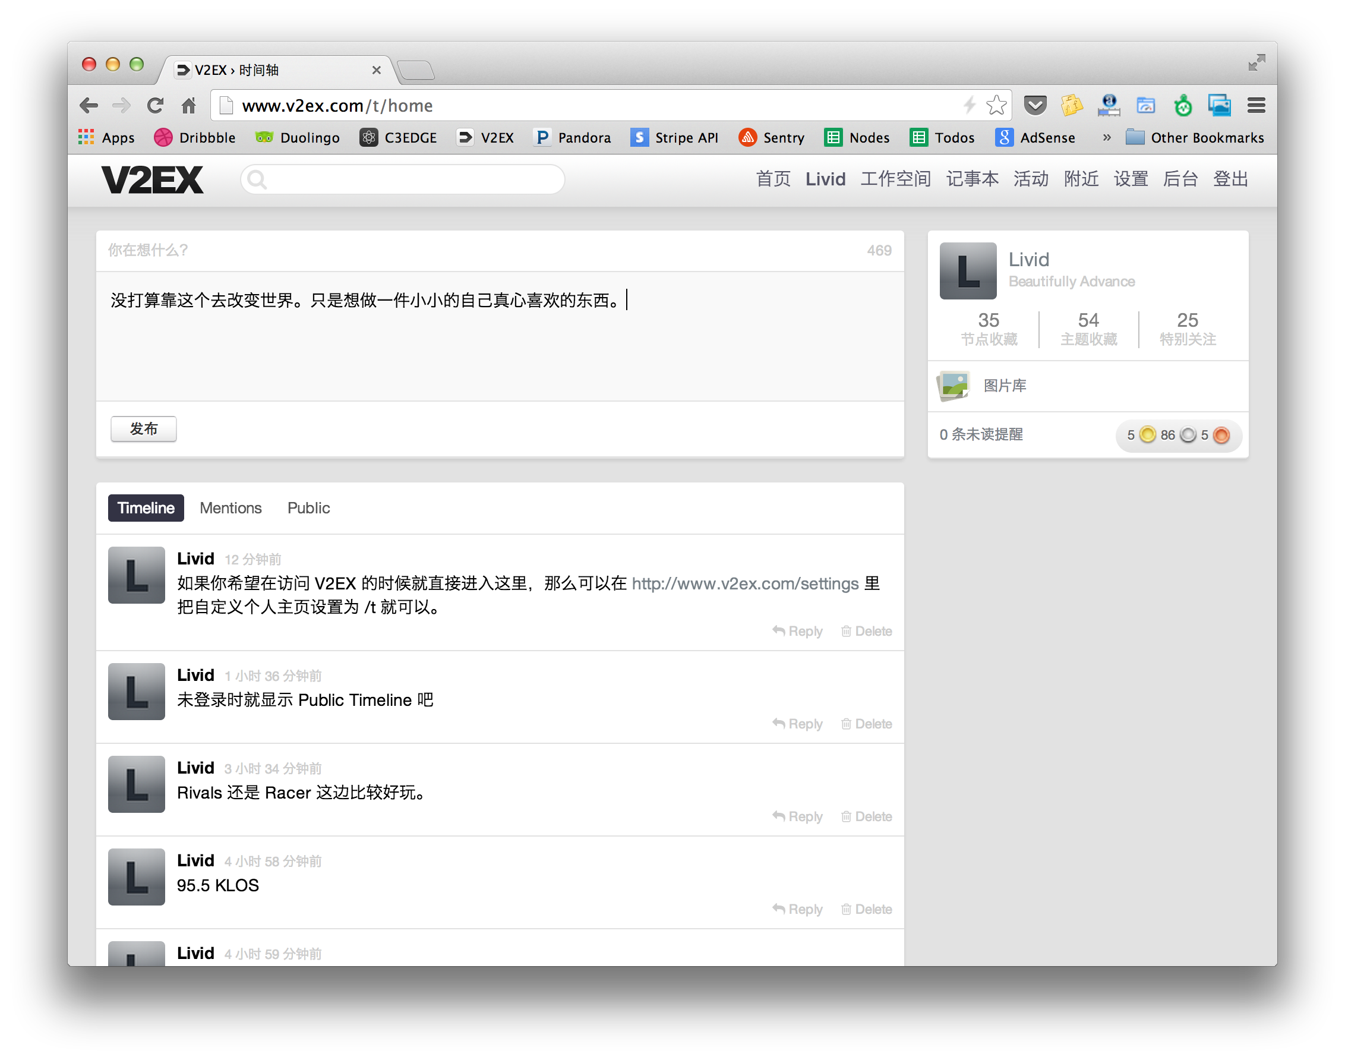Open the Other Bookmarks folder
Image resolution: width=1345 pixels, height=1060 pixels.
(x=1195, y=138)
